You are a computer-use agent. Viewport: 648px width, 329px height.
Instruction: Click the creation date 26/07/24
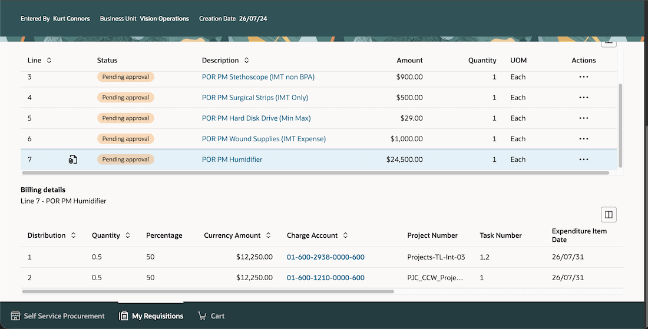point(253,19)
